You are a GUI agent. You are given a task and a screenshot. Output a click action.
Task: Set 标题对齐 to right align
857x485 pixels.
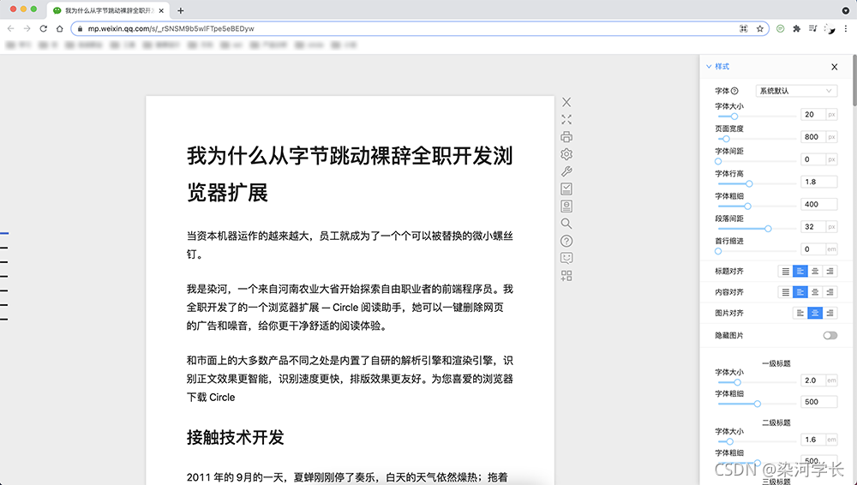(830, 272)
